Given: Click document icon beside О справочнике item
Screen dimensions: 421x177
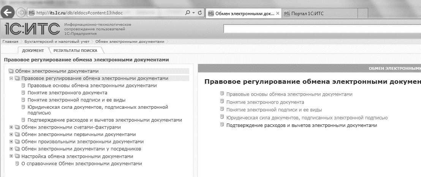Looking at the screenshot, I should tap(17, 164).
